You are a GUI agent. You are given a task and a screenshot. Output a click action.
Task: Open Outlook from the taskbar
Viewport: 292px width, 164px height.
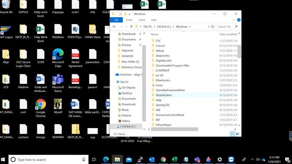click(x=152, y=159)
